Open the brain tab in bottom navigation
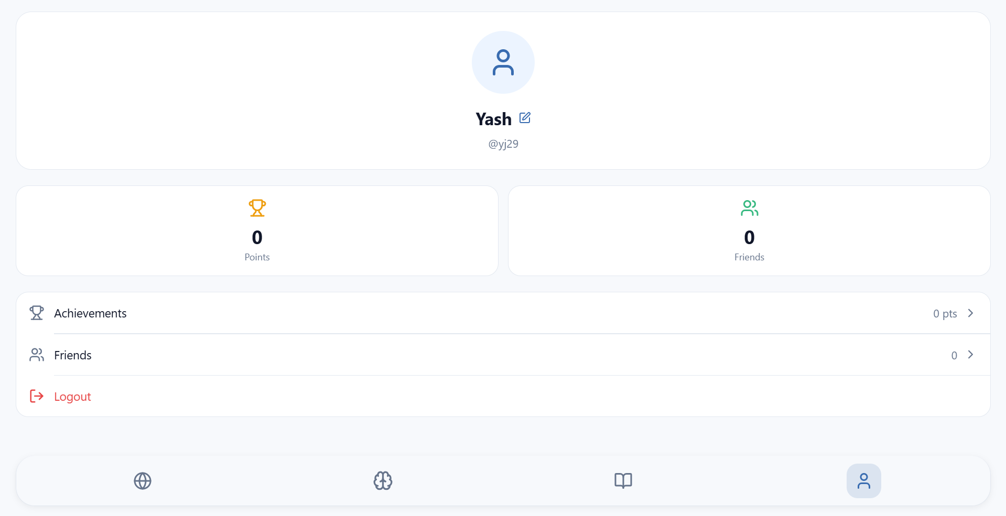Image resolution: width=1006 pixels, height=516 pixels. click(383, 481)
